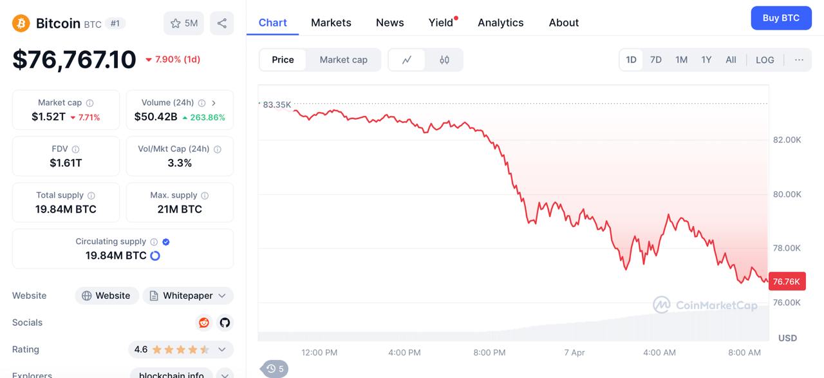
Task: Switch chart to line view
Action: click(407, 60)
